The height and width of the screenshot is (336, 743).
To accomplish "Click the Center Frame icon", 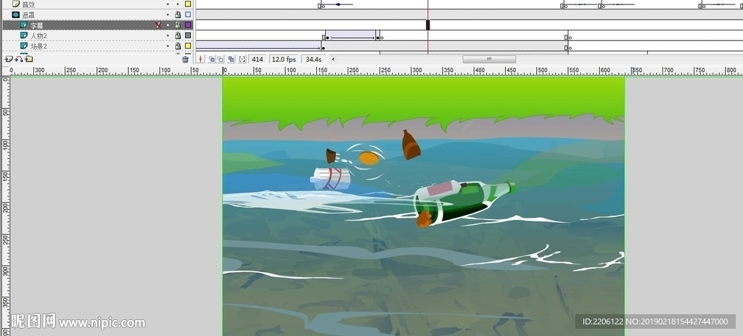I will [201, 60].
